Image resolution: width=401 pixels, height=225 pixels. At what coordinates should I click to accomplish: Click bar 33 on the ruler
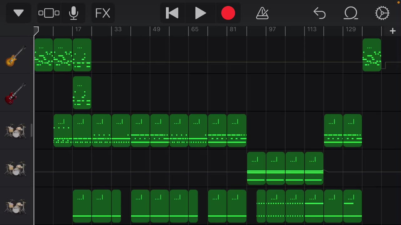click(x=118, y=29)
